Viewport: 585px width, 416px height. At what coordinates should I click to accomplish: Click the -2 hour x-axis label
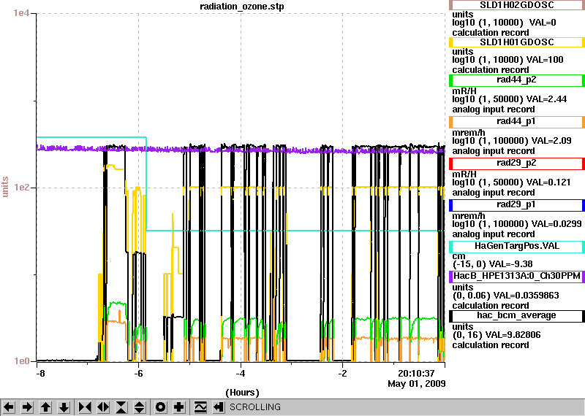343,373
